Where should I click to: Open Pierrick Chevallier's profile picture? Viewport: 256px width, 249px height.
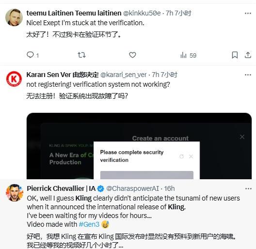click(15, 193)
